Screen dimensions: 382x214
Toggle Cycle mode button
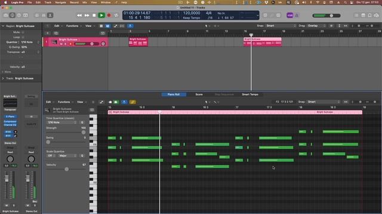116,15
